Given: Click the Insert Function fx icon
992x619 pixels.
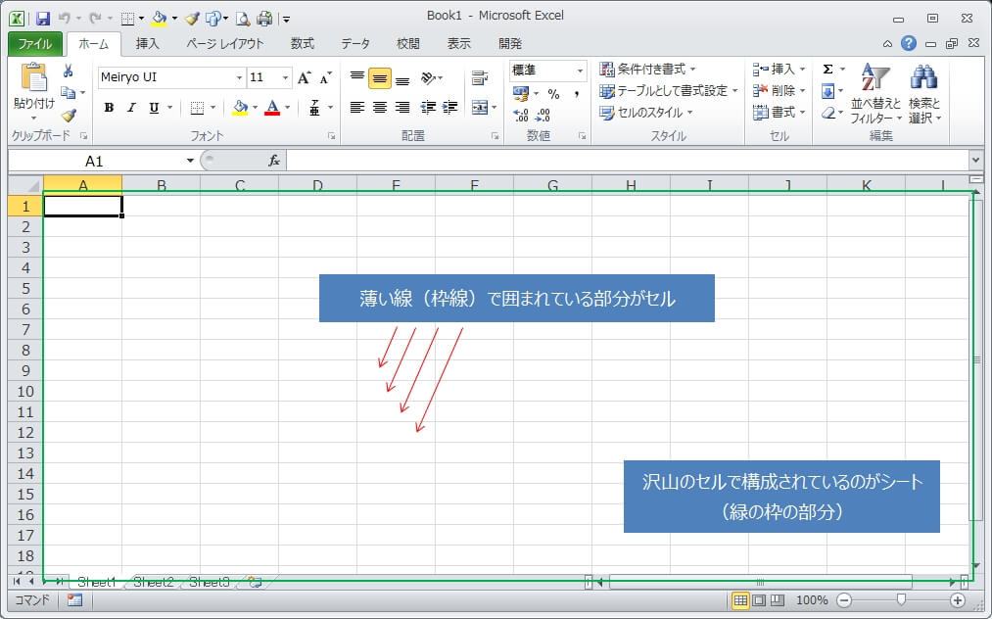Looking at the screenshot, I should pyautogui.click(x=274, y=161).
